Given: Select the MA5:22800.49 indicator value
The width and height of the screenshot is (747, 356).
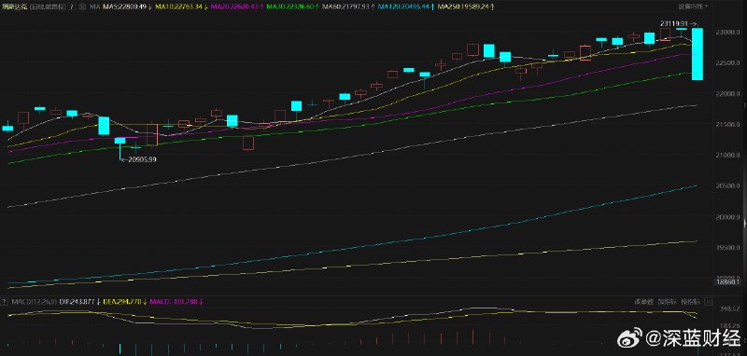Looking at the screenshot, I should [124, 7].
